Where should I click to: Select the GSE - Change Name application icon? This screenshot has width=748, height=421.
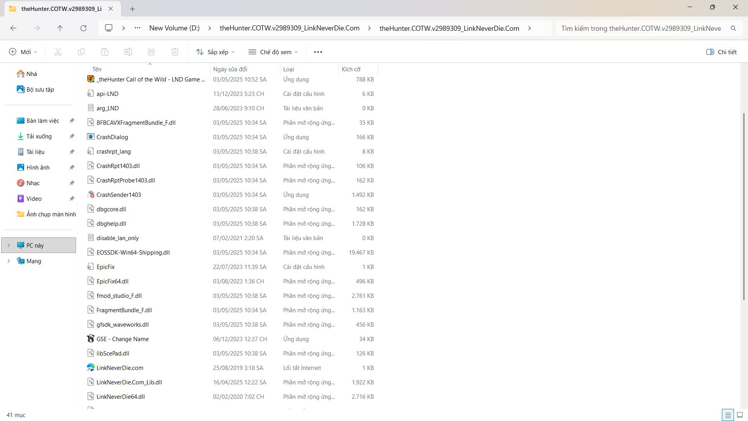pyautogui.click(x=91, y=339)
